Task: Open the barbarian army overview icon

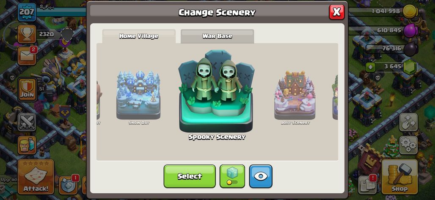Action: point(27,145)
